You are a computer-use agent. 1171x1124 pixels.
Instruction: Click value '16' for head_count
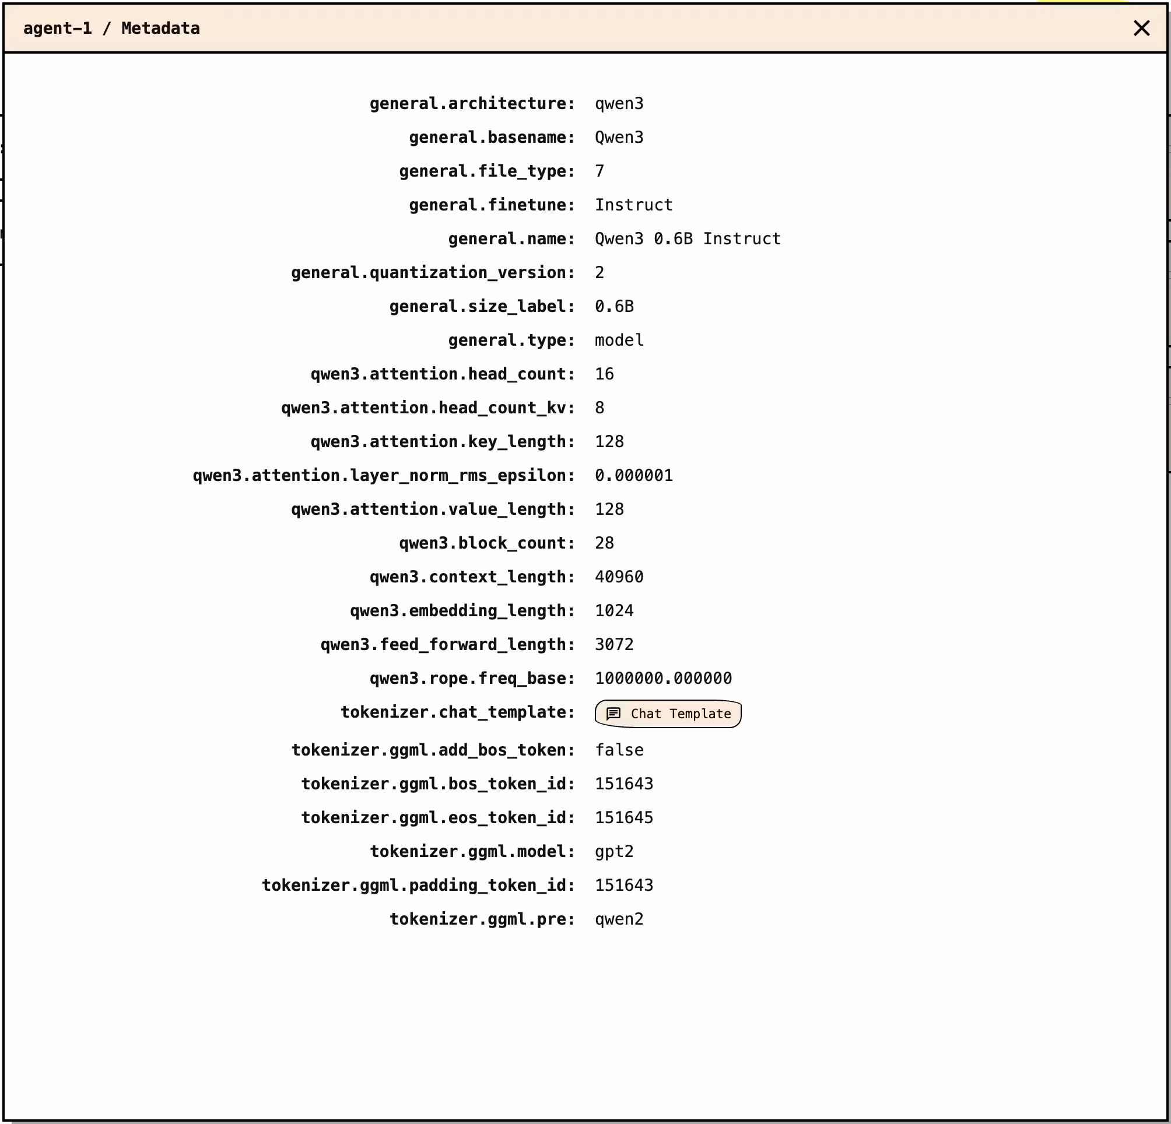pos(605,374)
